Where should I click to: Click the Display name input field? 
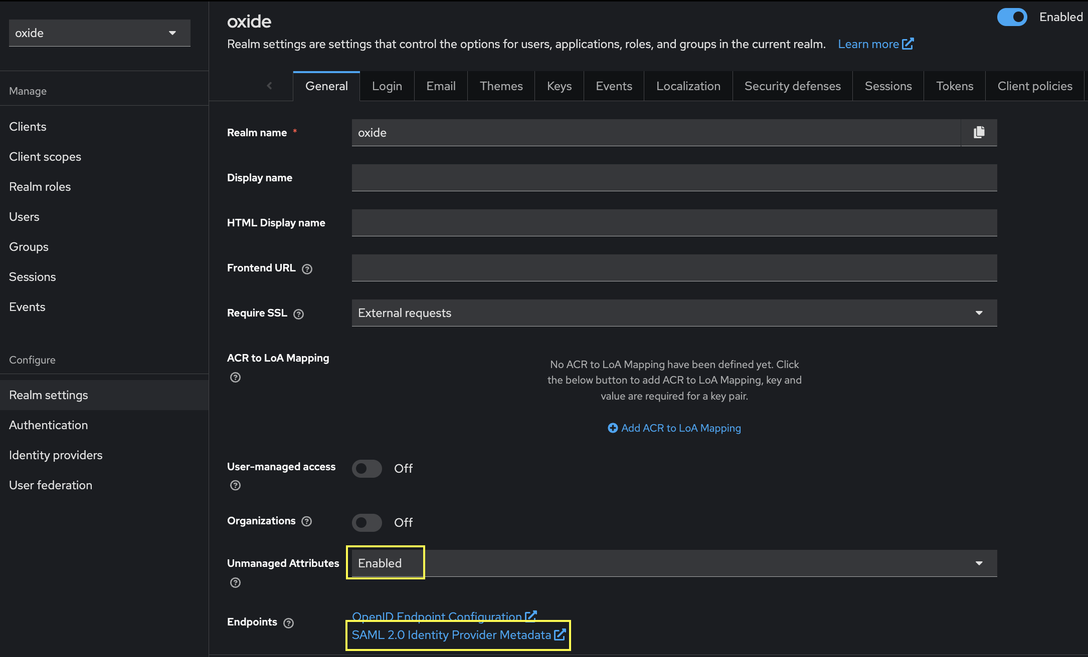coord(674,178)
